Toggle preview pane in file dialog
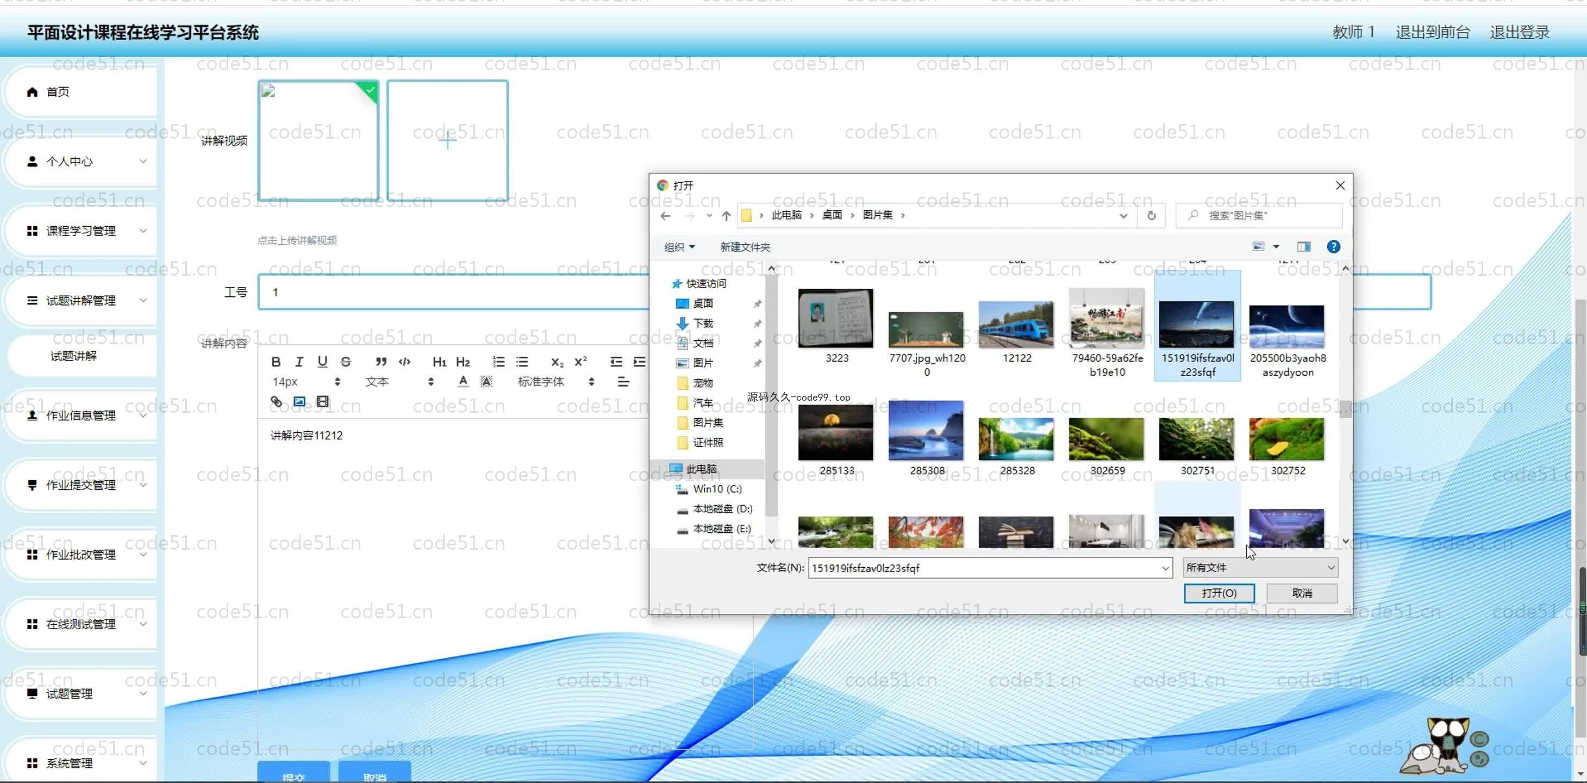Screen dimensions: 1587x783 tap(1304, 247)
